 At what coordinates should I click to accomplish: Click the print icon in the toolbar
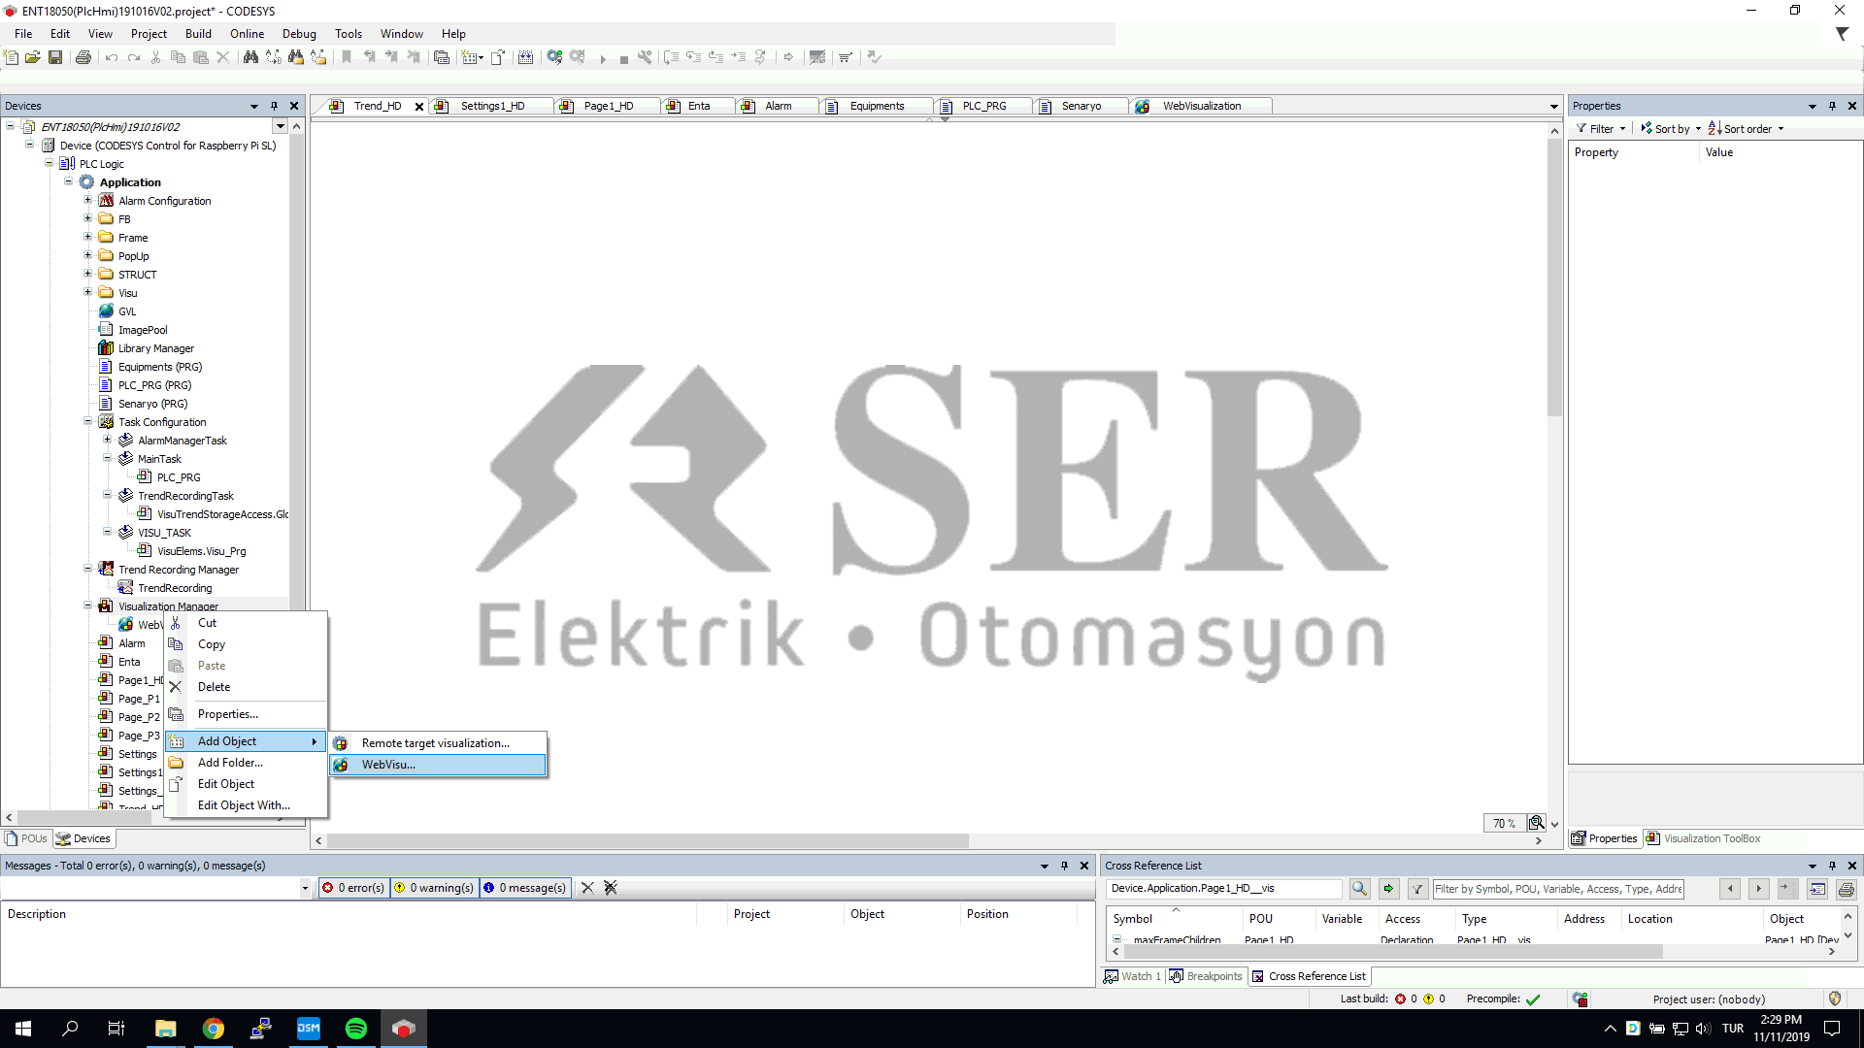(83, 57)
